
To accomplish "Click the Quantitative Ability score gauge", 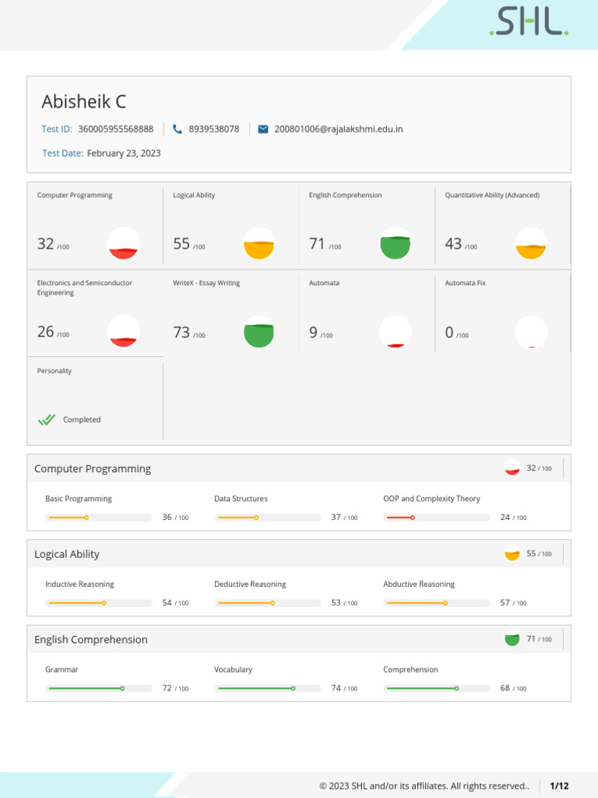I will [x=531, y=243].
